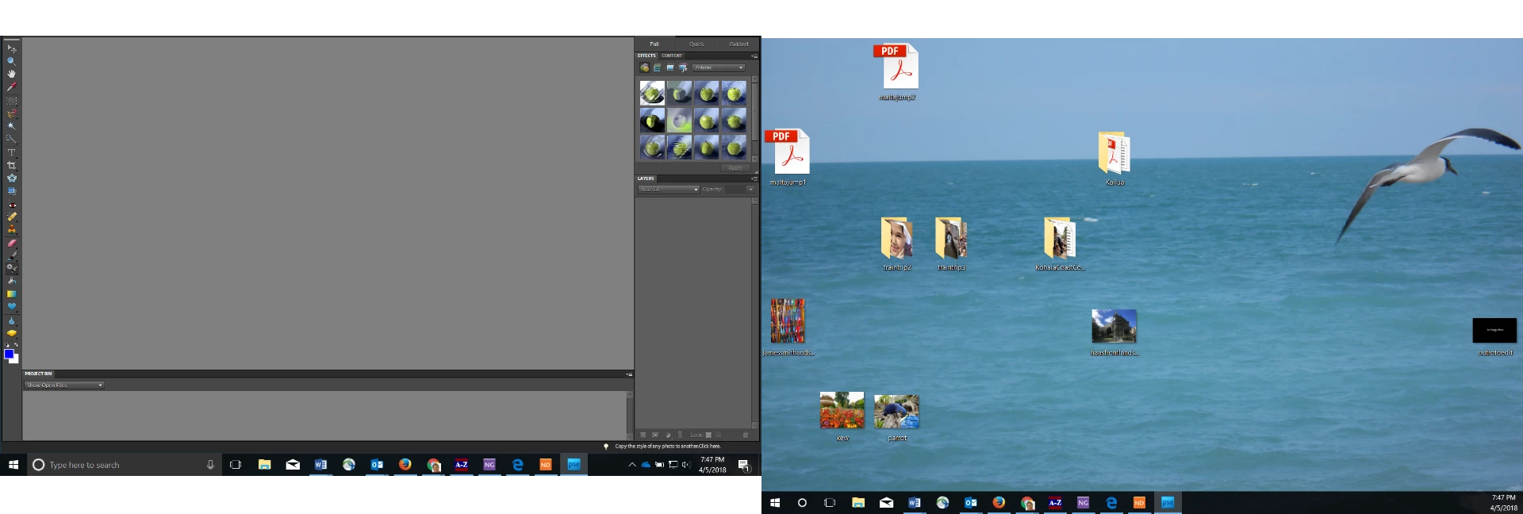1523x514 pixels.
Task: Select the Horizontal Type tool
Action: (11, 152)
